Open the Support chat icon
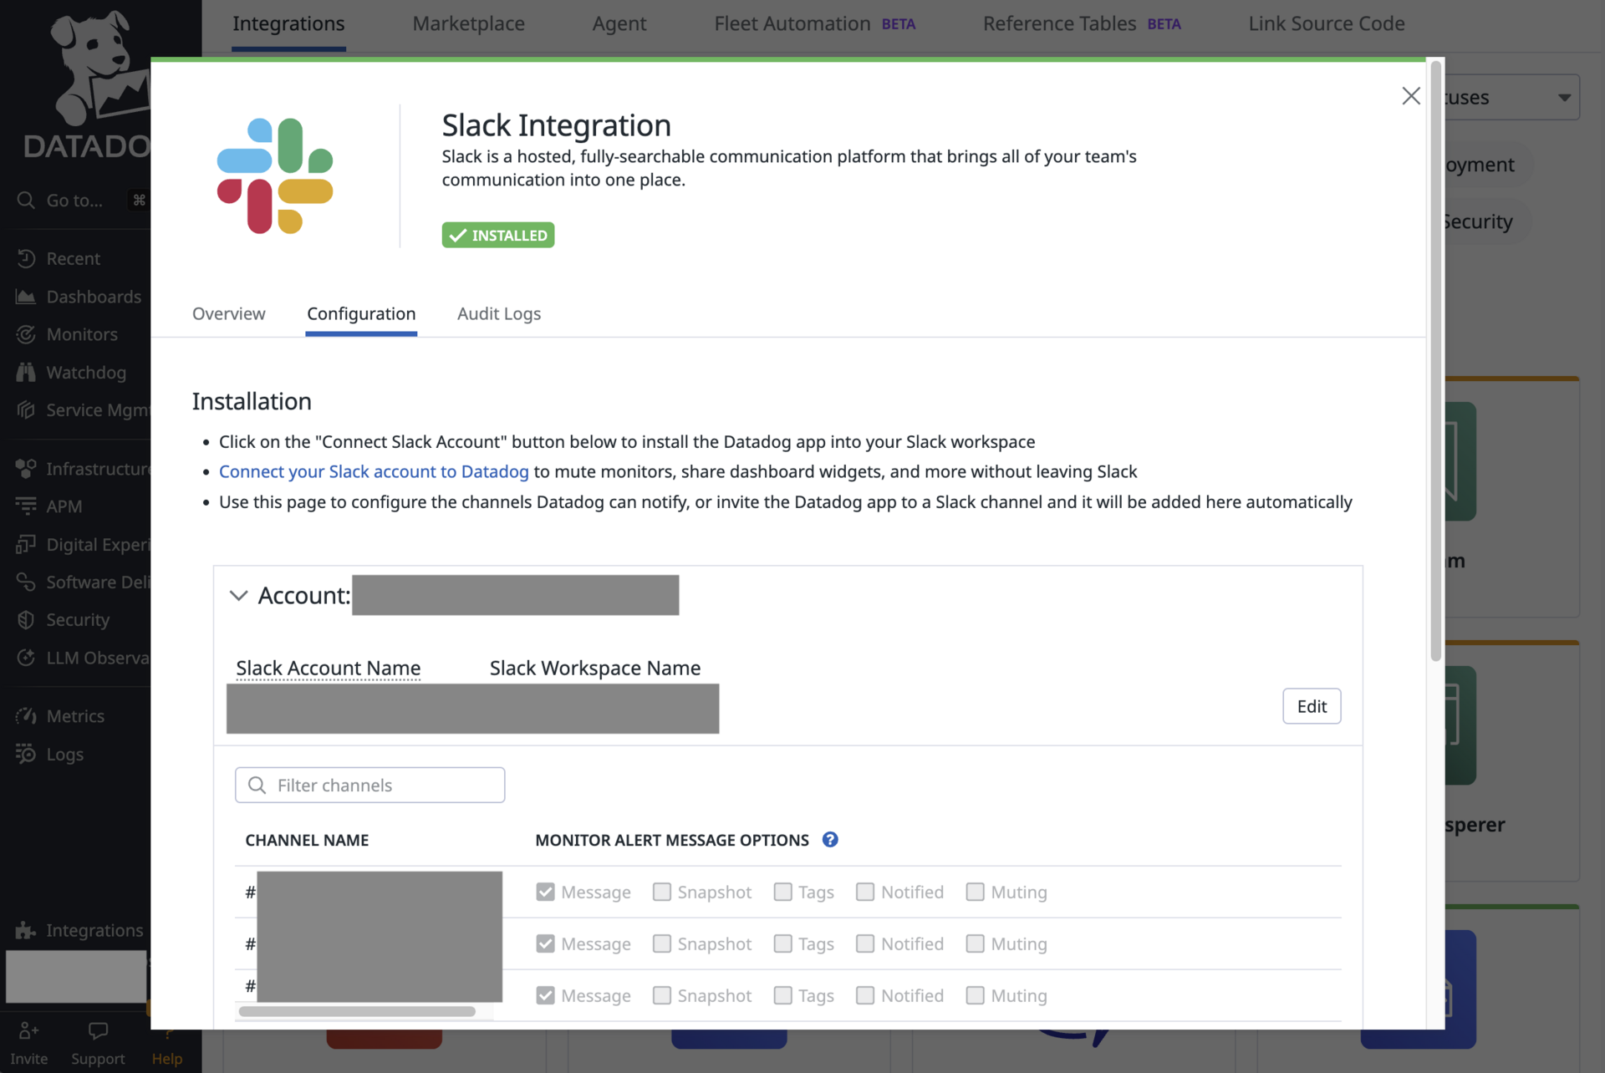Screen dimensions: 1605x1073 click(98, 1032)
